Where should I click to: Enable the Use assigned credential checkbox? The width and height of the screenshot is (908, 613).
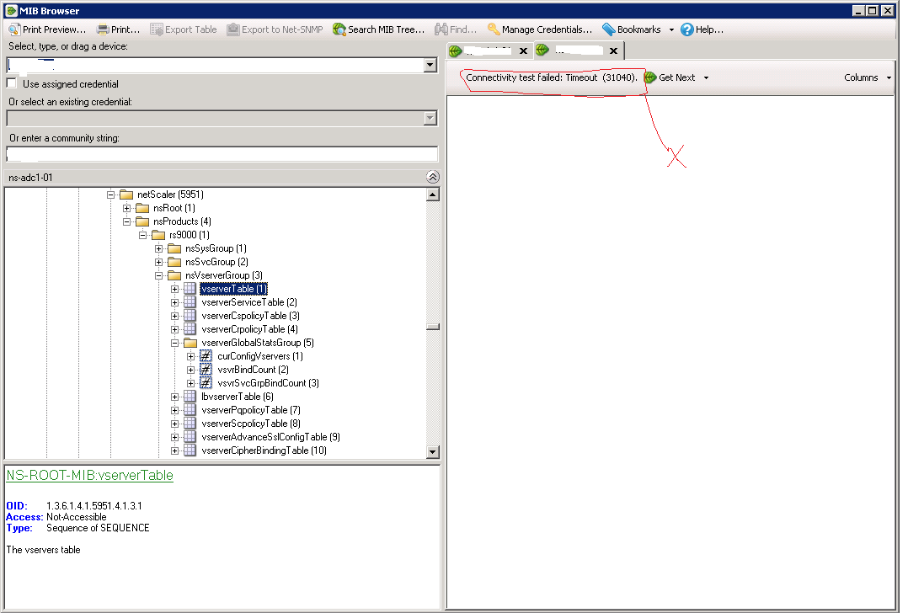tap(12, 83)
